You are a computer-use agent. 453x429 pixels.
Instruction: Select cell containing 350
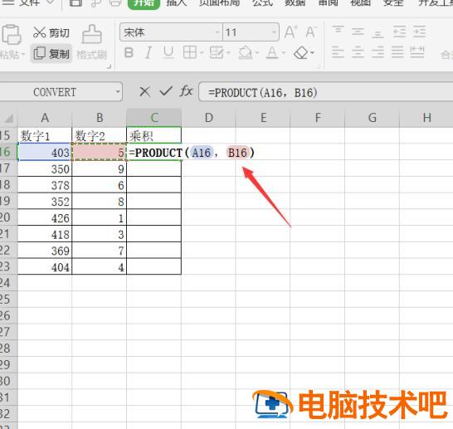tap(45, 168)
